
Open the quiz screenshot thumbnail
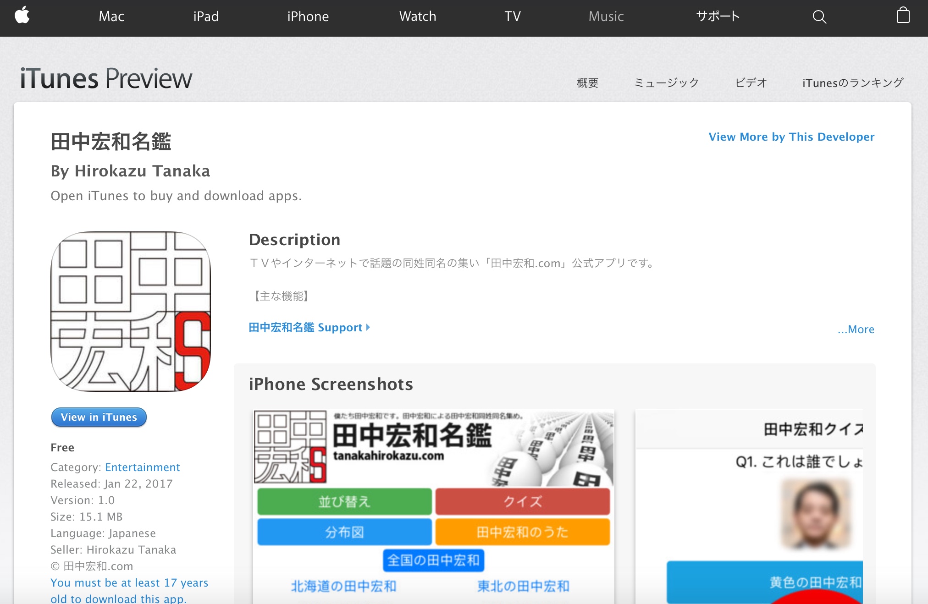(x=749, y=506)
